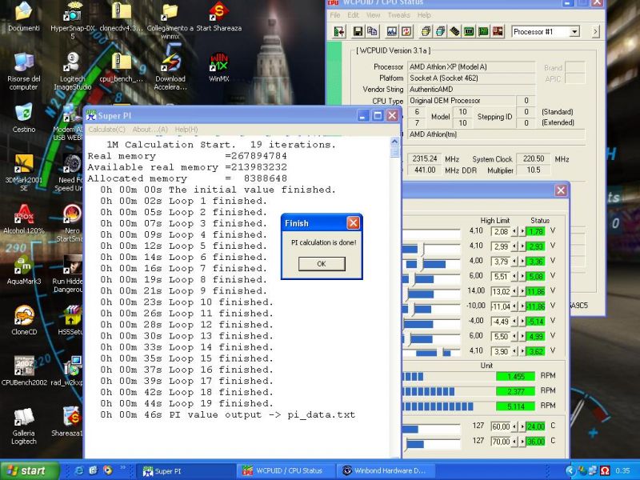Open the Processor #1 dropdown in WCPUID

pos(574,32)
